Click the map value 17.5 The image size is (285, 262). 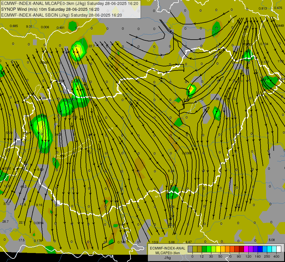coord(22,240)
